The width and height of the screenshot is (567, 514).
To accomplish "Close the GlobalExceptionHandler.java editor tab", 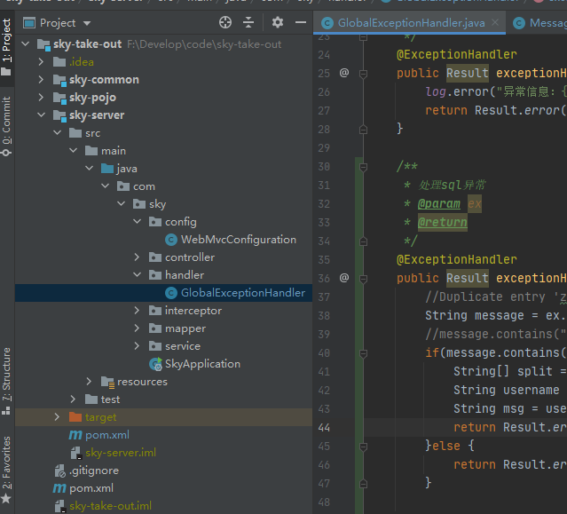I will [x=493, y=22].
